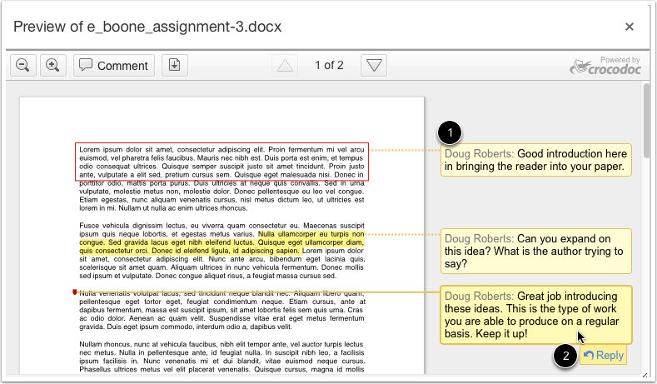Go to next page with the down arrow
Image resolution: width=657 pixels, height=384 pixels.
coord(374,66)
